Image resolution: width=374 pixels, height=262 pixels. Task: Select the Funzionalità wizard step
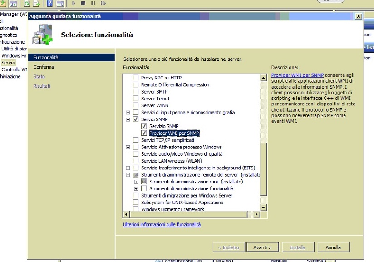pyautogui.click(x=71, y=58)
